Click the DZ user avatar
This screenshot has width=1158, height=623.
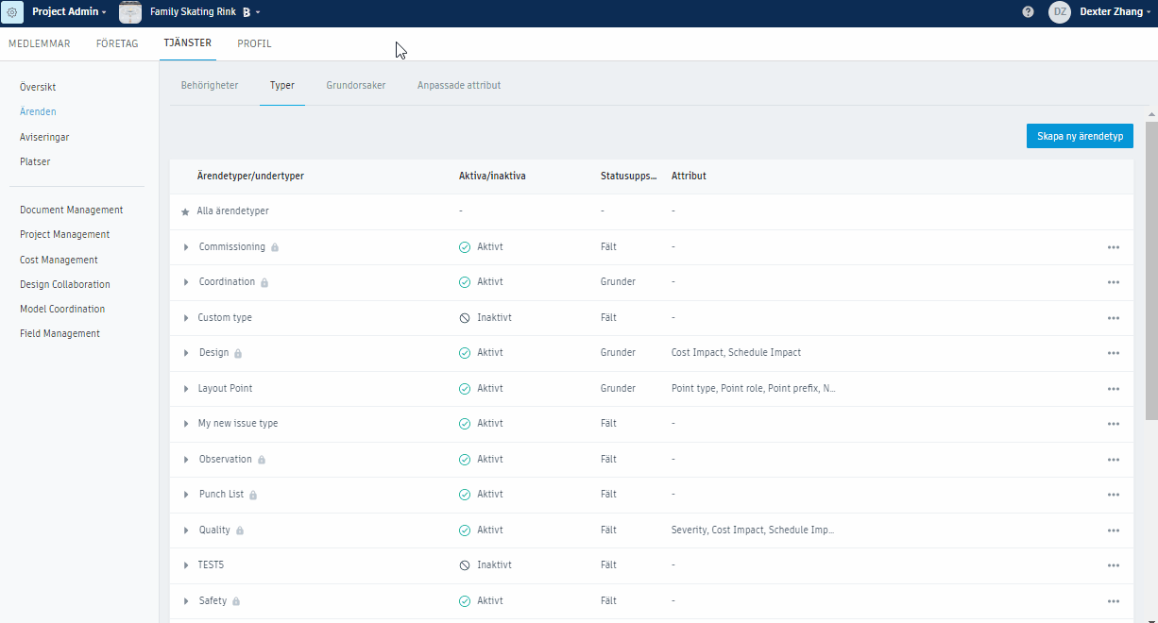pos(1060,12)
